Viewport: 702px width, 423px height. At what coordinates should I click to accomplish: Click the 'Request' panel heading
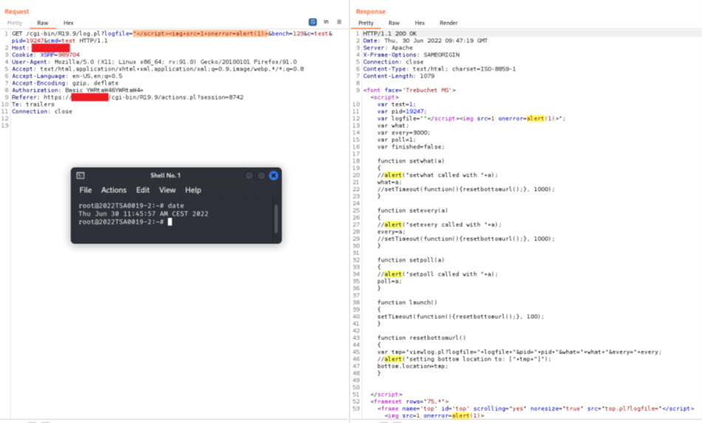pyautogui.click(x=16, y=11)
